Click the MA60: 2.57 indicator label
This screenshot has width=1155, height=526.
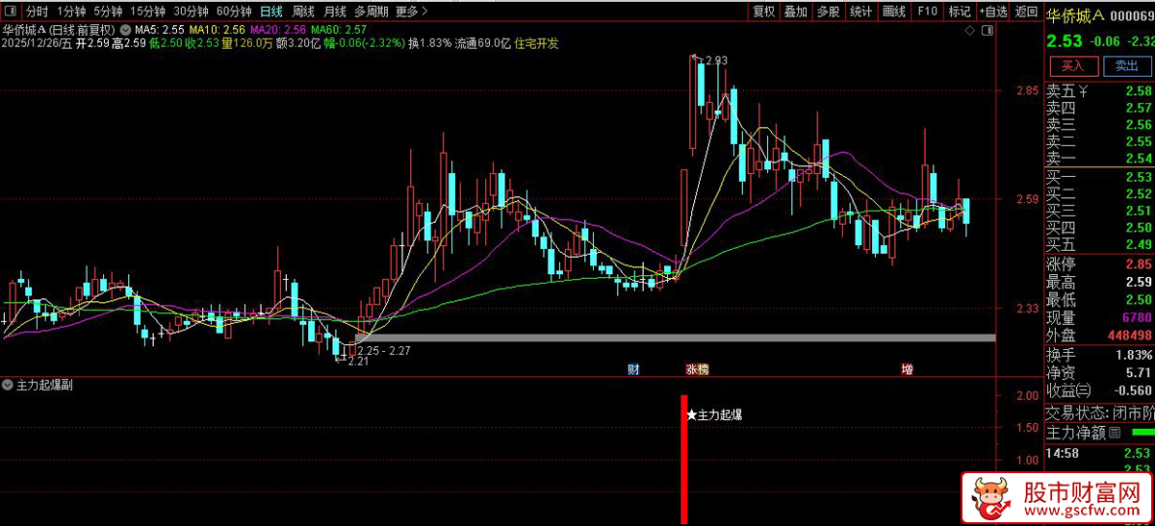tap(337, 30)
